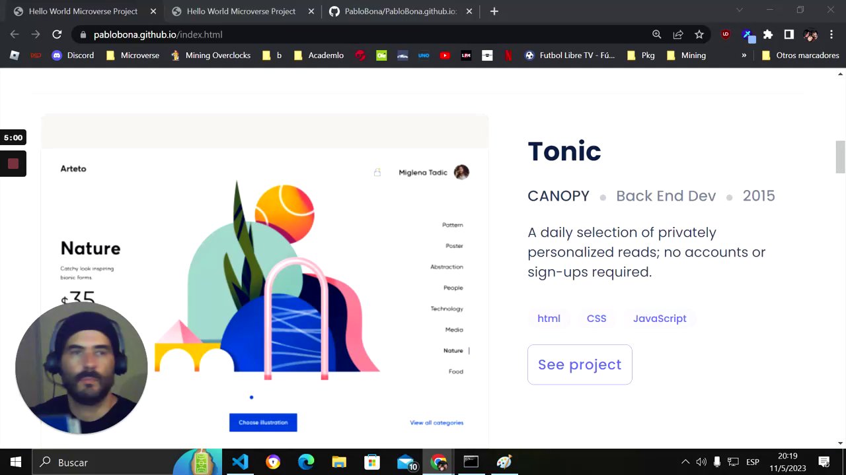Open the terminal window from taskbar
Viewport: 846px width, 475px height.
click(471, 462)
